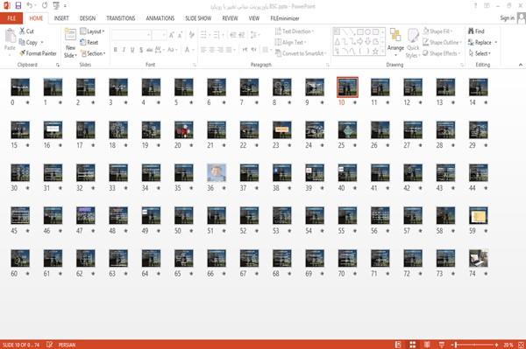This screenshot has width=526, height=349.
Task: Click the slide count text in status bar
Action: (21, 345)
